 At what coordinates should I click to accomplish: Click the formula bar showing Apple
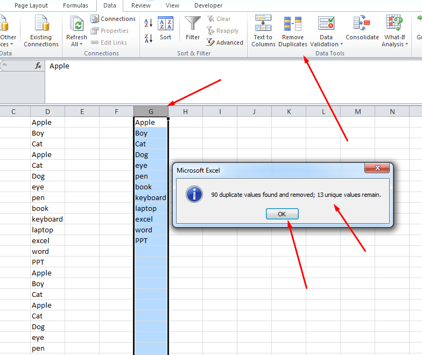[233, 82]
